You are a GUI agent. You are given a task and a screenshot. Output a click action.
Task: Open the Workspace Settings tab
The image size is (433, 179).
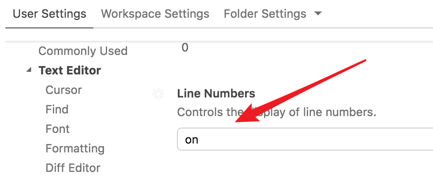(155, 14)
